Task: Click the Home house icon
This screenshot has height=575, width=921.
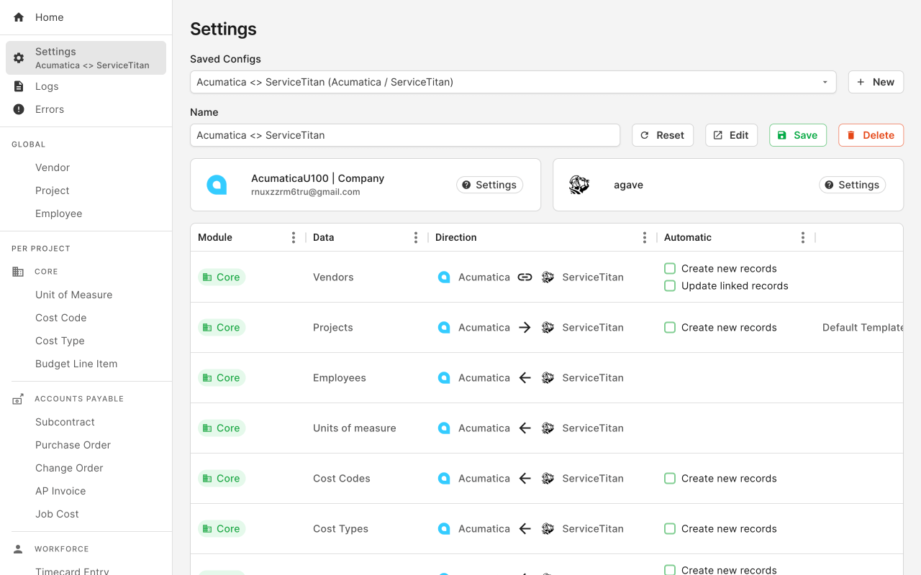Action: tap(19, 17)
